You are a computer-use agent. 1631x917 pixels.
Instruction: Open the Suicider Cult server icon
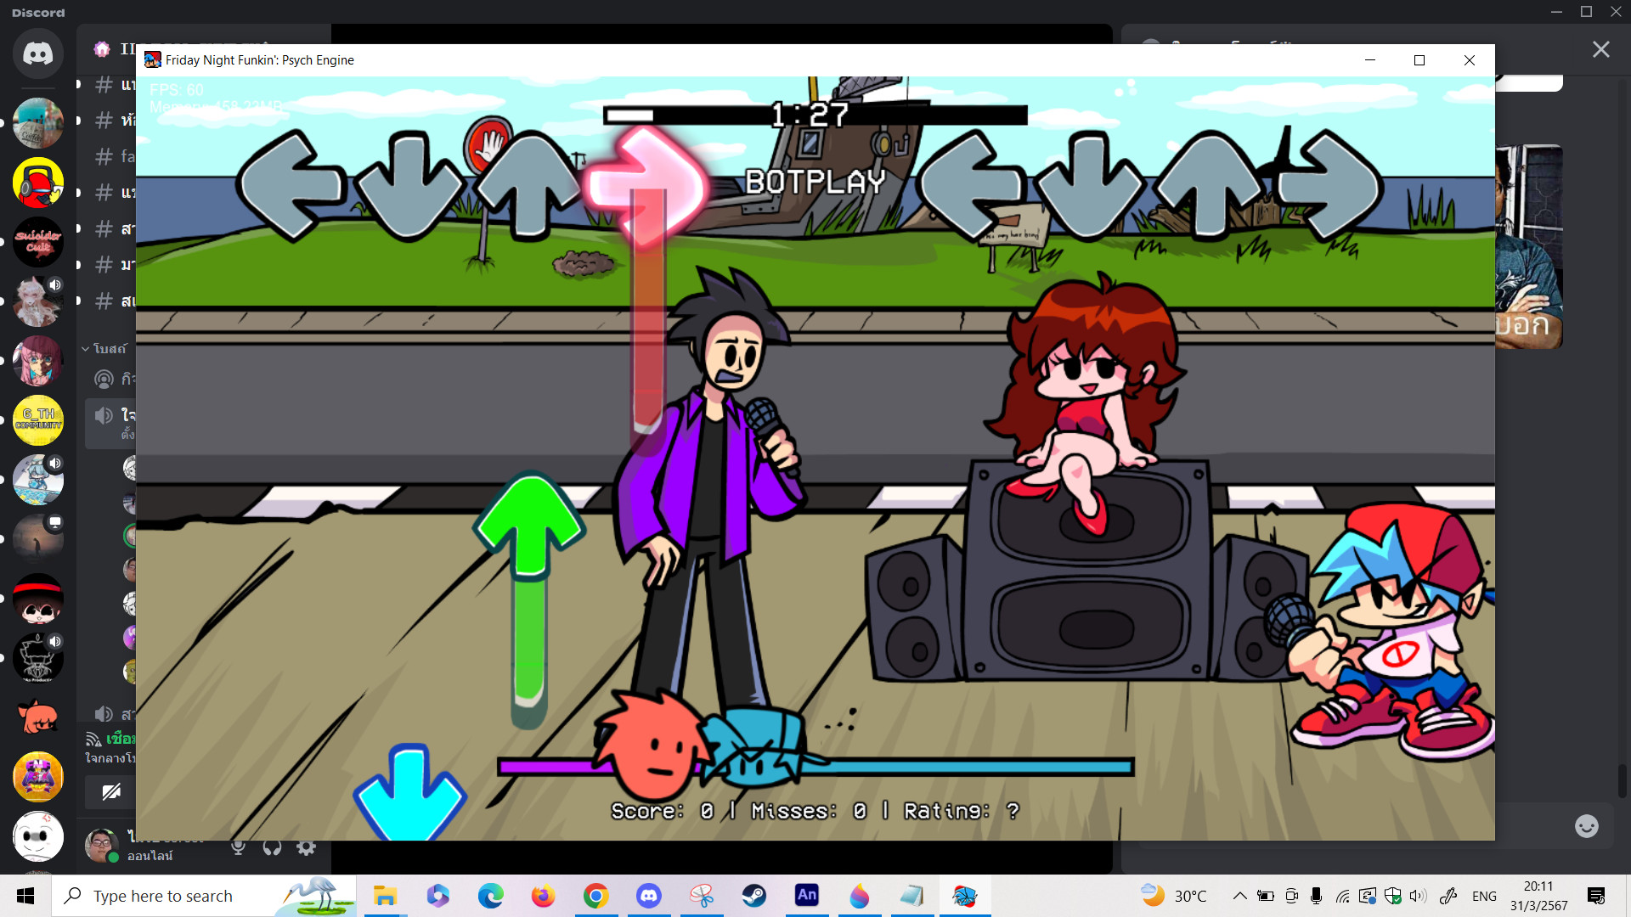pyautogui.click(x=37, y=242)
